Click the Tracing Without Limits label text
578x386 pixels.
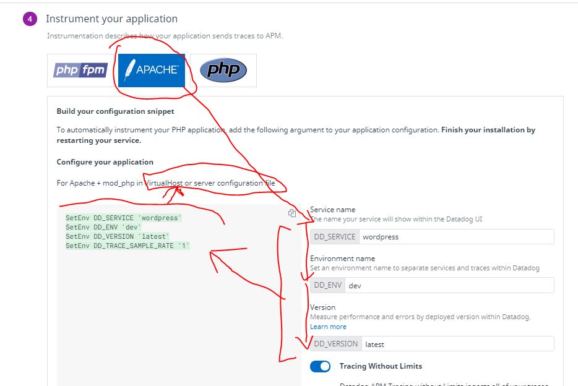tap(381, 366)
